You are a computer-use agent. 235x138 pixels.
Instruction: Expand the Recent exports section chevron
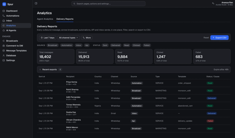coord(40,70)
